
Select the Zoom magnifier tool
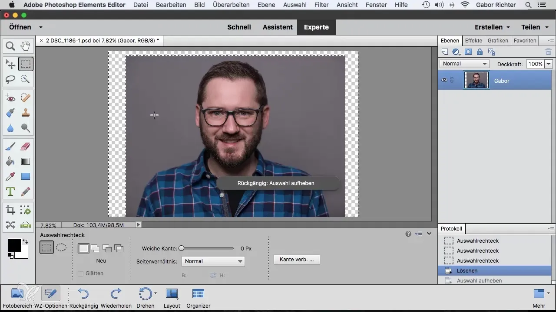pyautogui.click(x=10, y=45)
